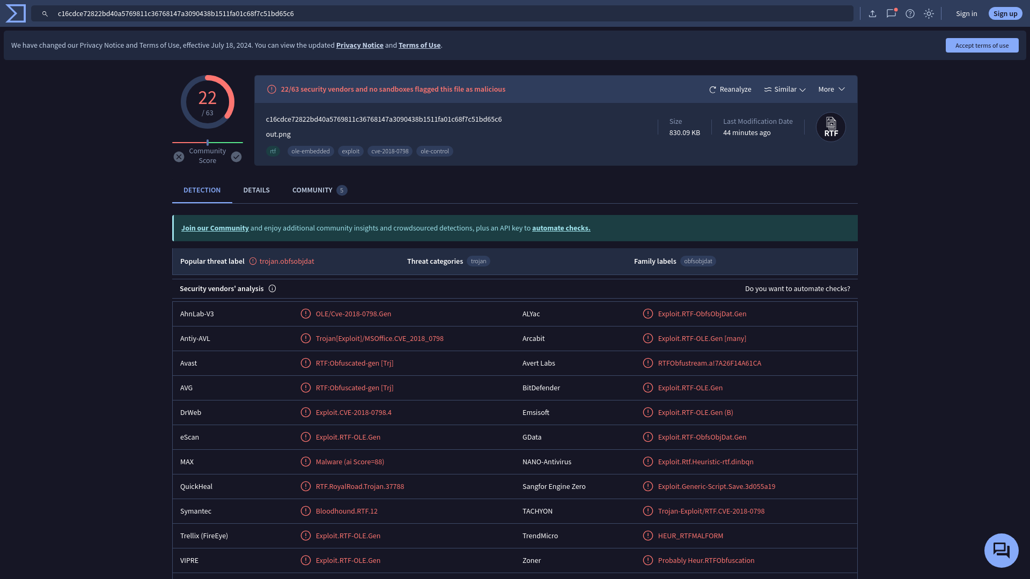
Task: Click the out.png file name
Action: tap(278, 135)
